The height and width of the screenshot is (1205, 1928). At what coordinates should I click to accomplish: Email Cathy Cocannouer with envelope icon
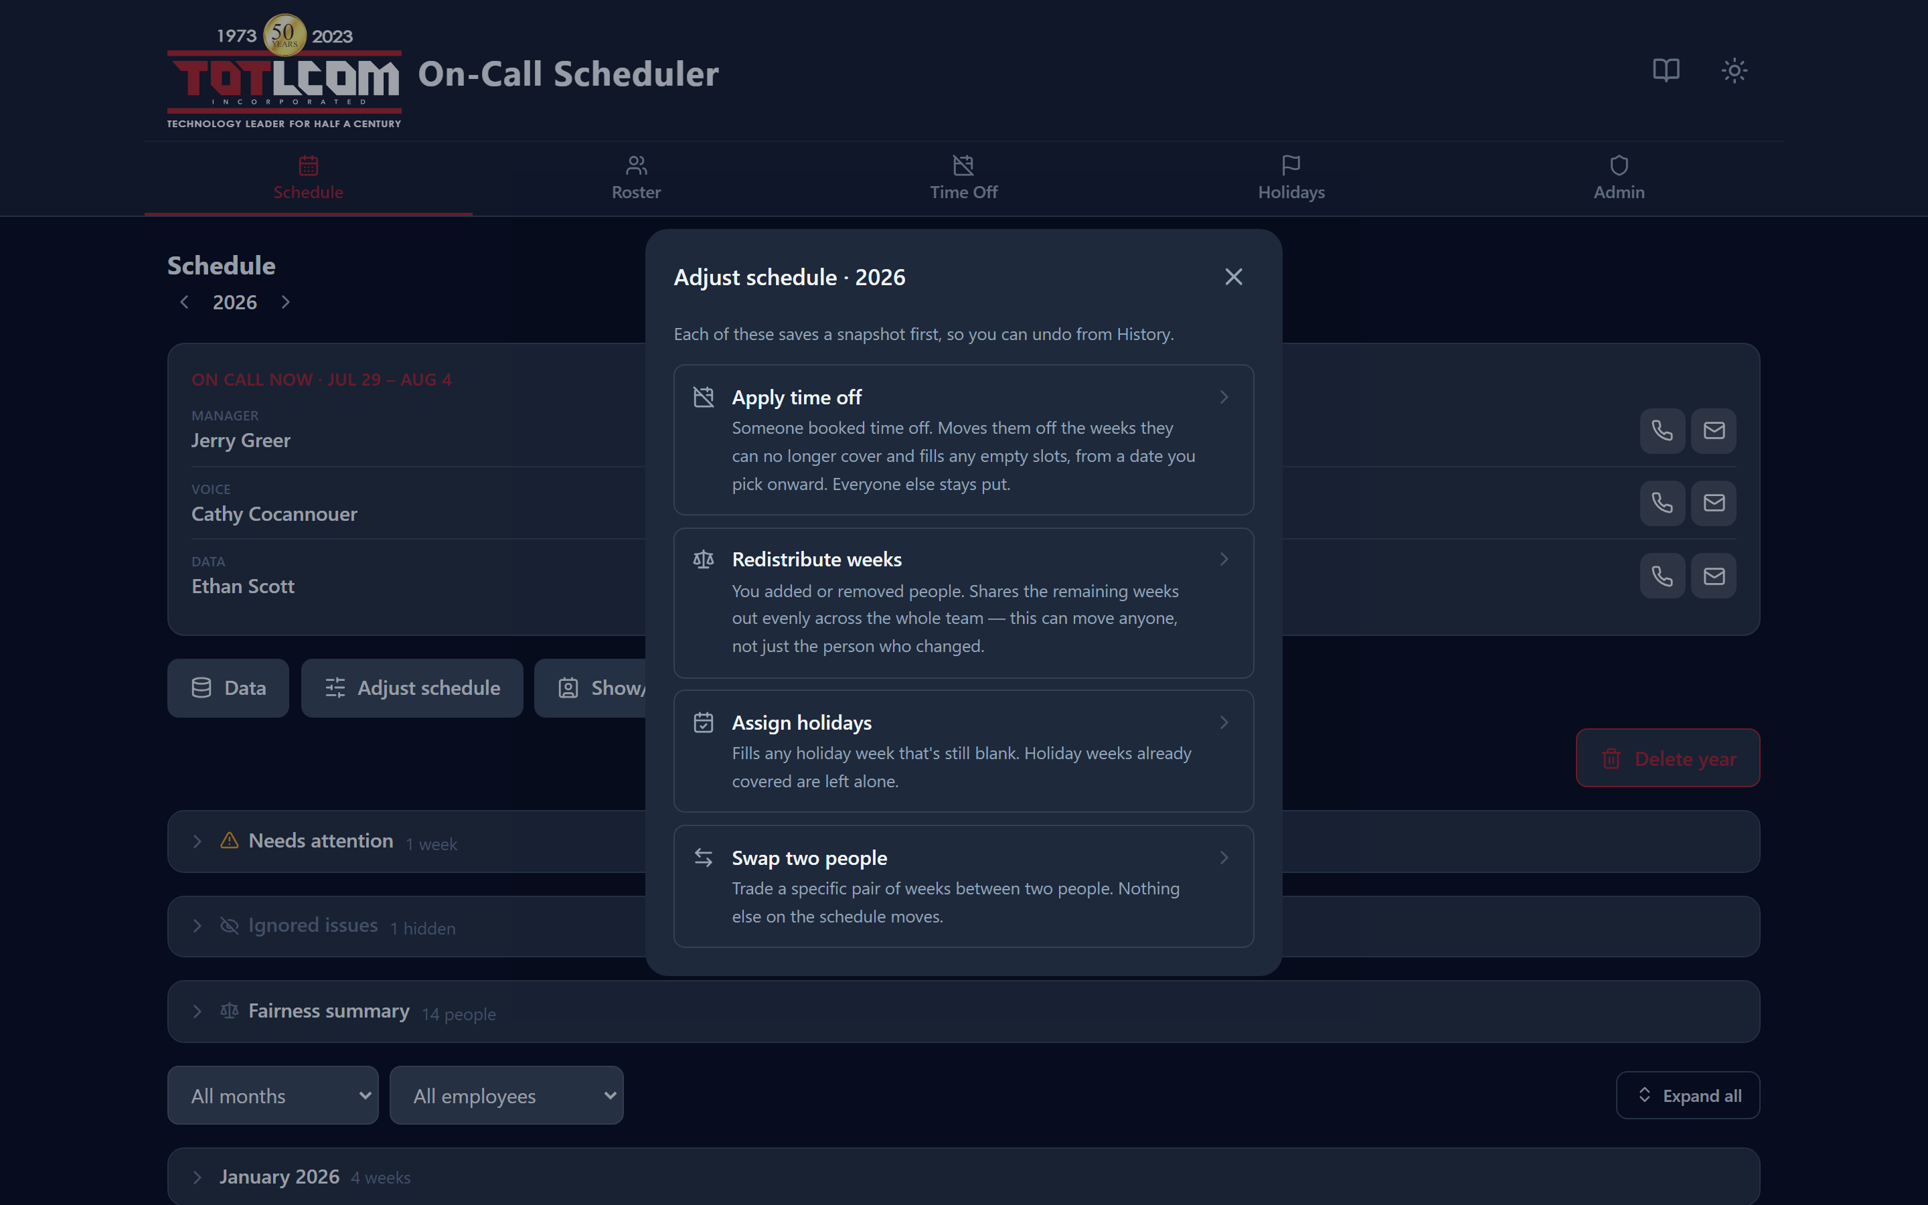point(1714,503)
